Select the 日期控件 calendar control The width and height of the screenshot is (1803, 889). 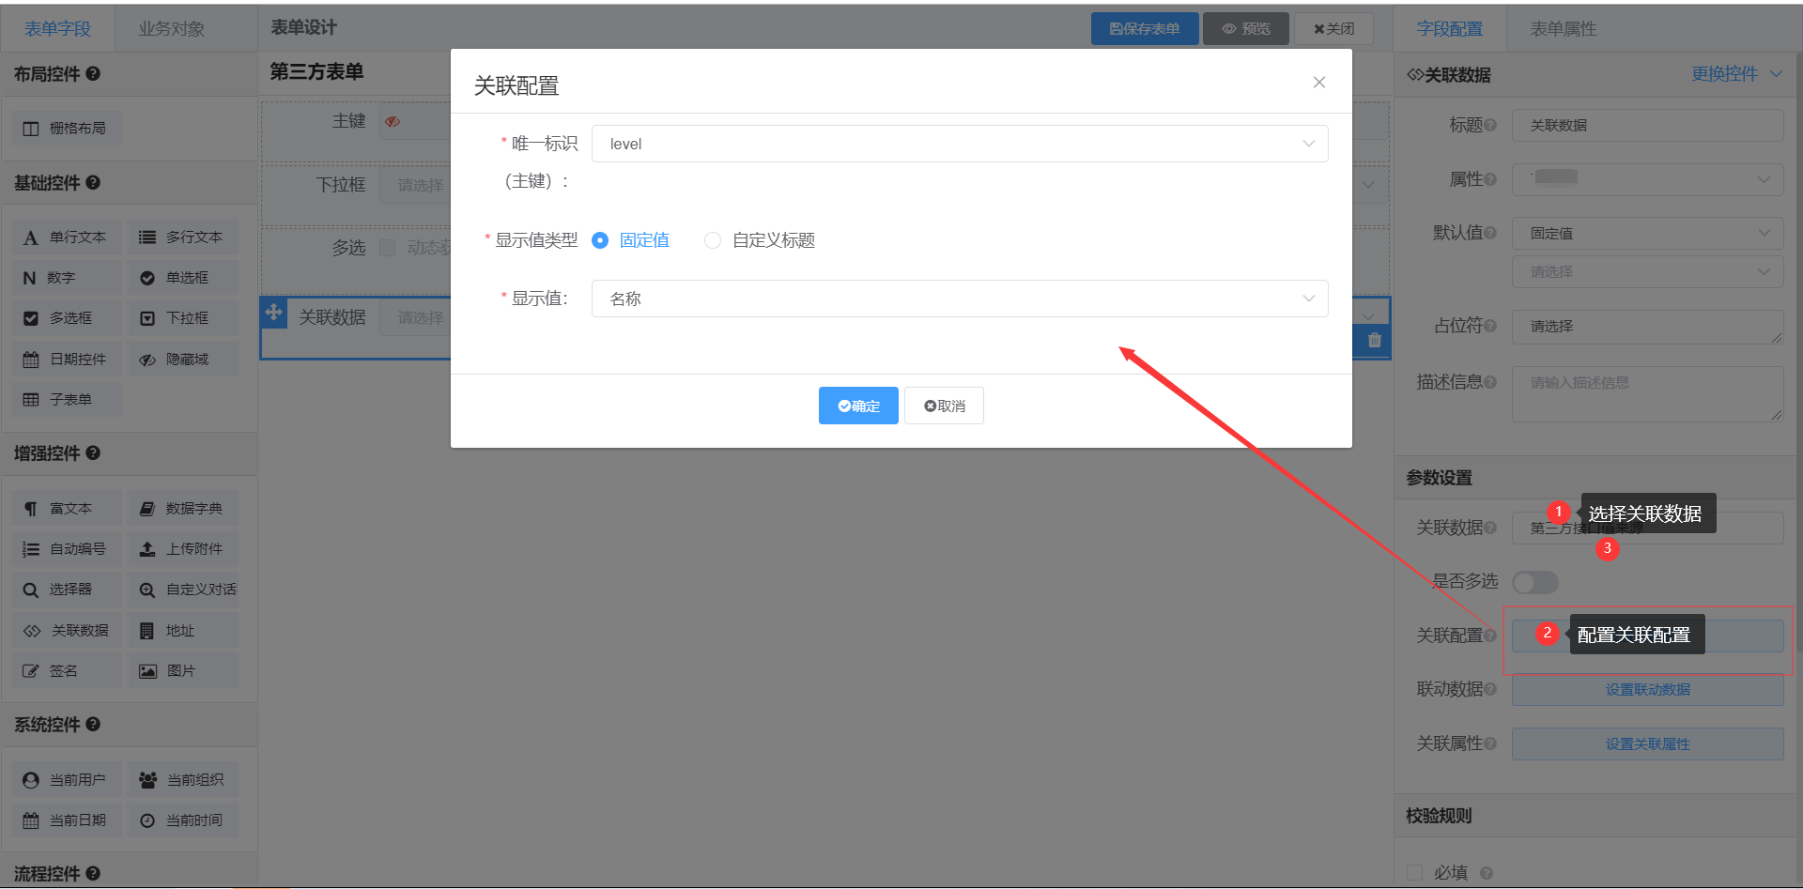coord(67,360)
